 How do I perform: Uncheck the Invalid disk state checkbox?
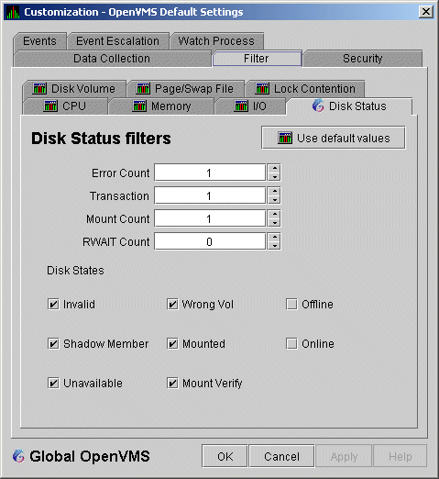[53, 305]
